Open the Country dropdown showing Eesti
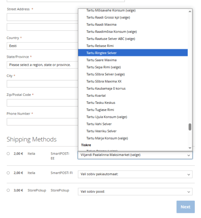 43,46
